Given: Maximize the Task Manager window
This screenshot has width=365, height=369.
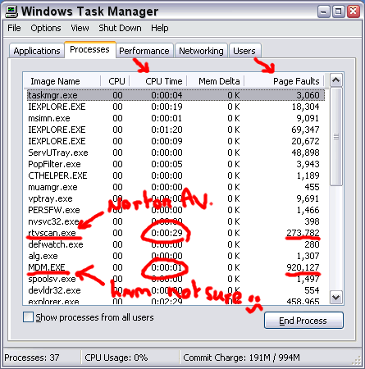Looking at the screenshot, I should pos(339,11).
